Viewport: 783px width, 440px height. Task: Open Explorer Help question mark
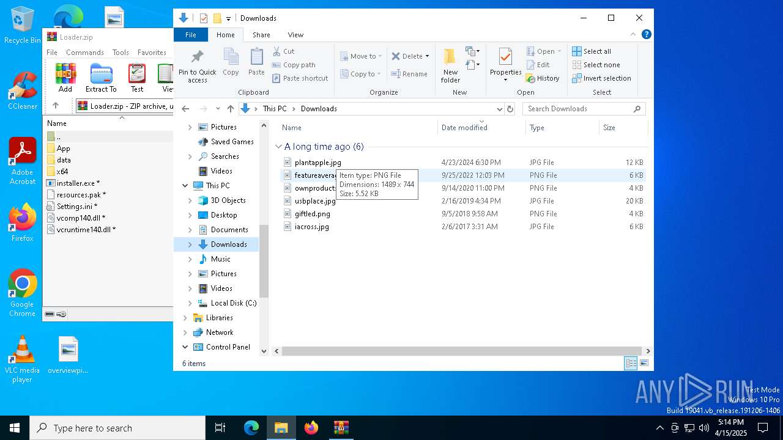646,34
